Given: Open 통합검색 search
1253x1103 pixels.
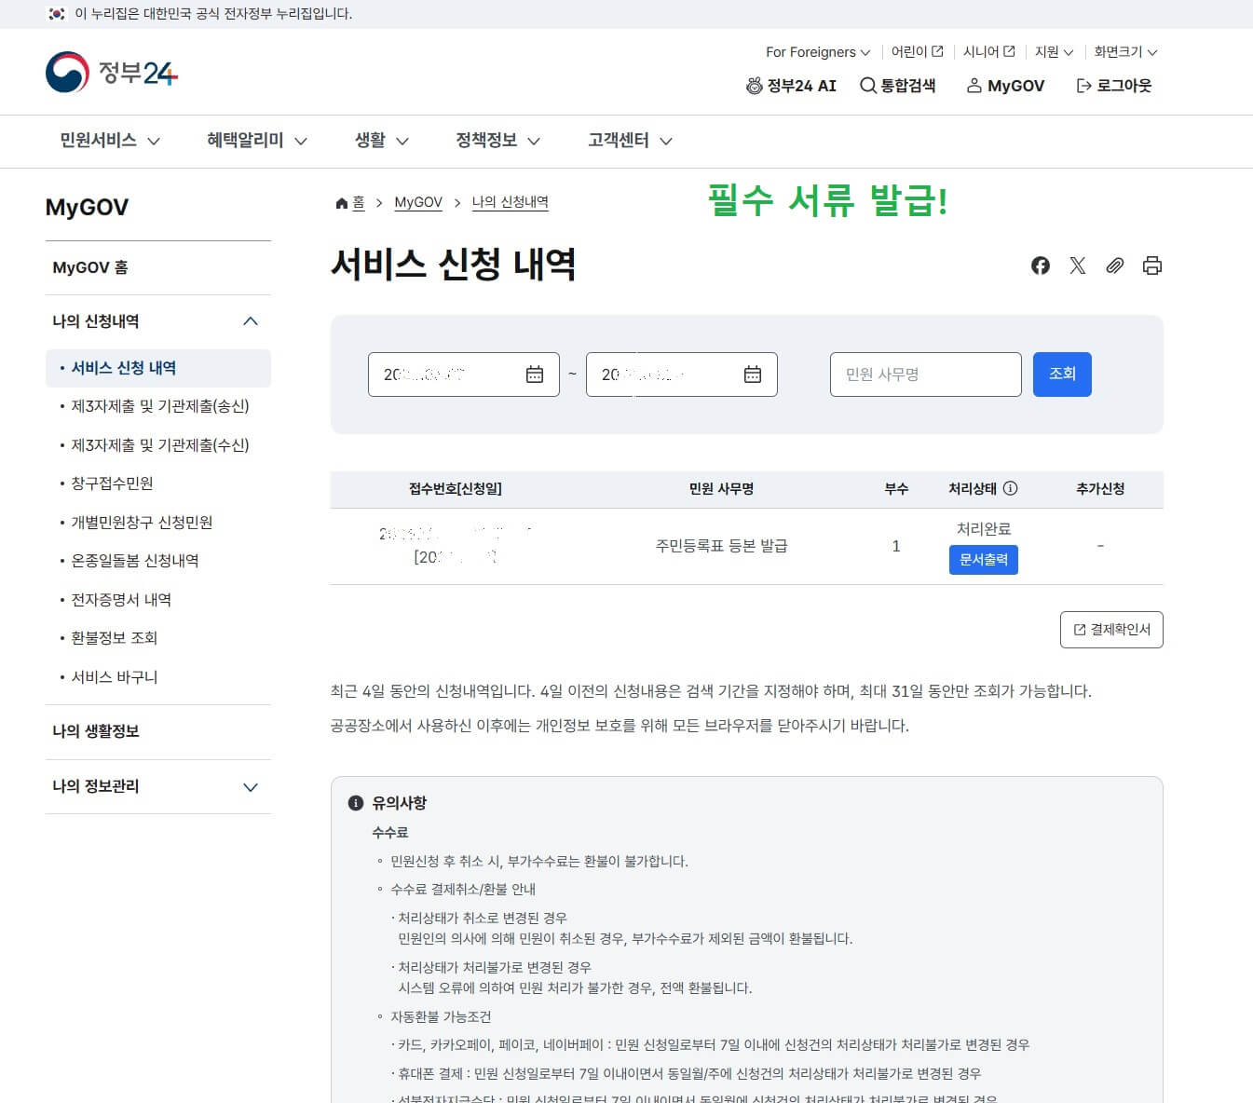Looking at the screenshot, I should coord(897,86).
